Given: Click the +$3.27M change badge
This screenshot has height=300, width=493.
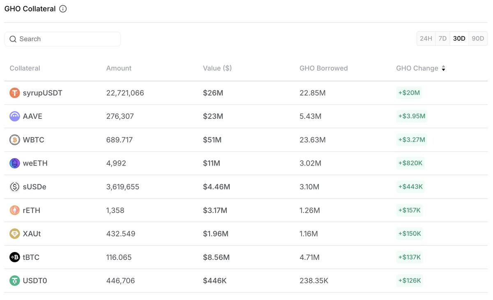Looking at the screenshot, I should click(412, 140).
